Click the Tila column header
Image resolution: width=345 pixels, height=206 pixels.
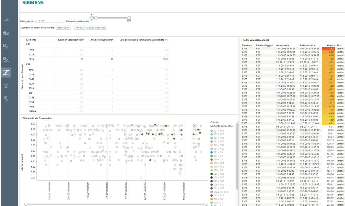(339, 45)
